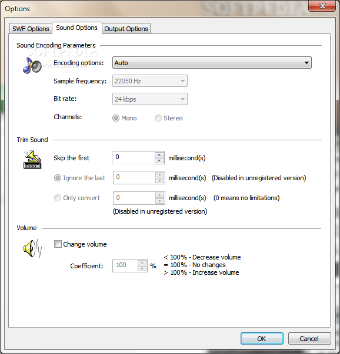
Task: Open the Encoding options dropdown
Action: [212, 63]
